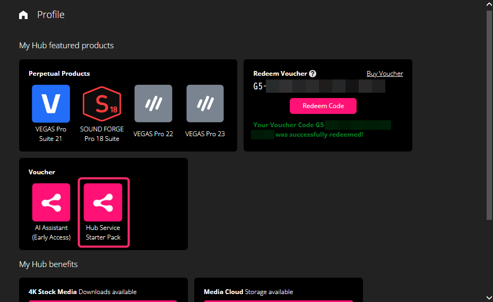Viewport: 493px width, 302px height.
Task: Click the Redeem Voucher help question mark
Action: [x=313, y=74]
